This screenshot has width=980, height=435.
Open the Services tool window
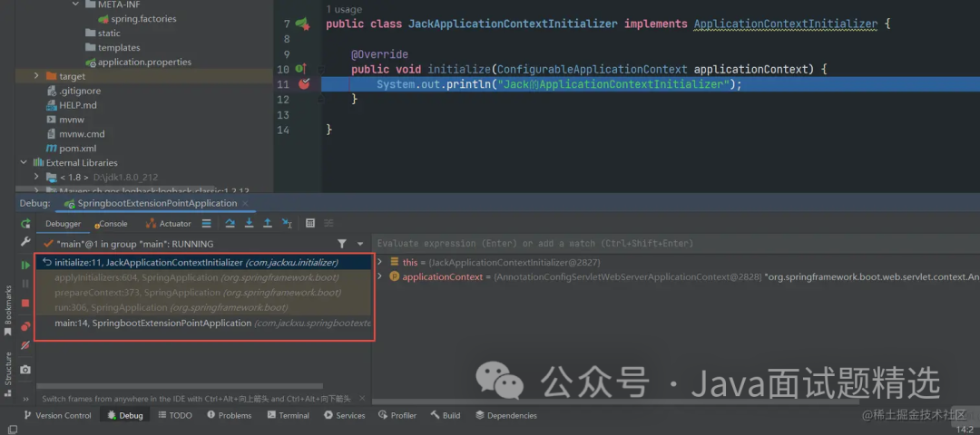(345, 416)
